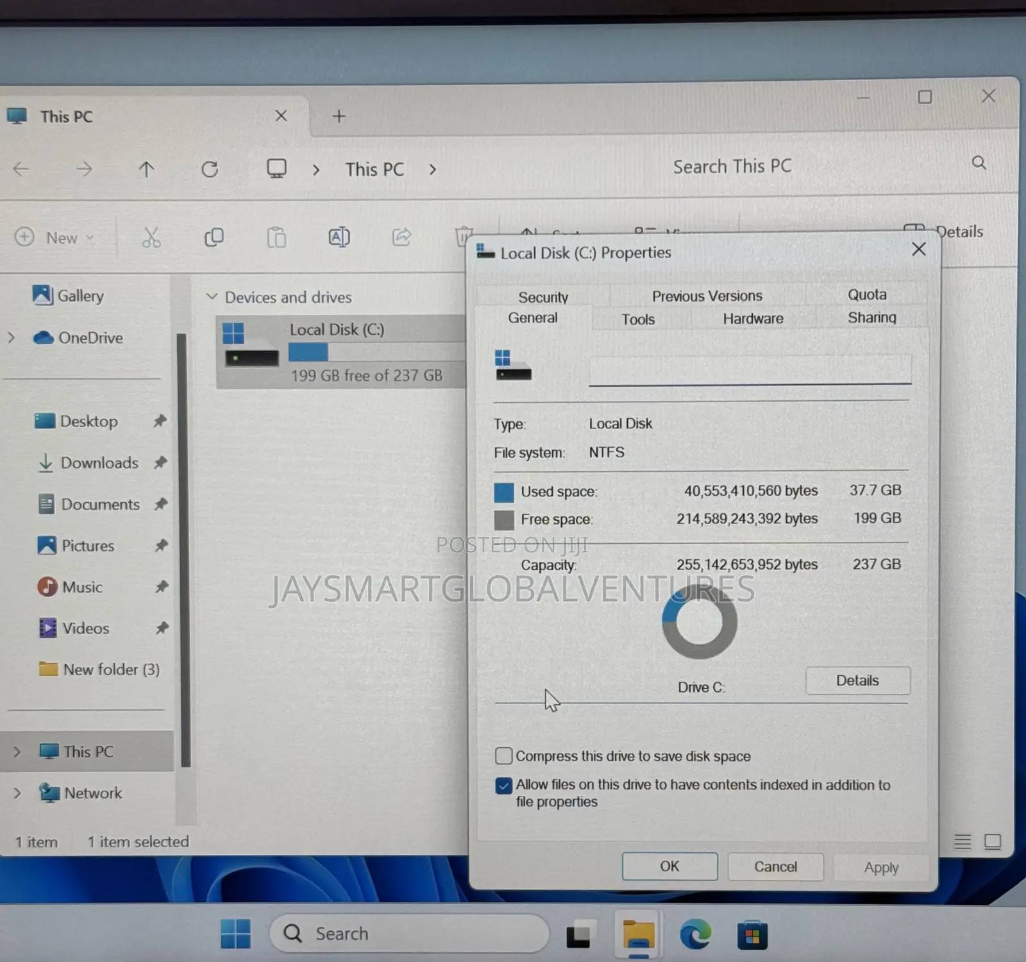
Task: Open the Hardware tab
Action: click(x=753, y=319)
